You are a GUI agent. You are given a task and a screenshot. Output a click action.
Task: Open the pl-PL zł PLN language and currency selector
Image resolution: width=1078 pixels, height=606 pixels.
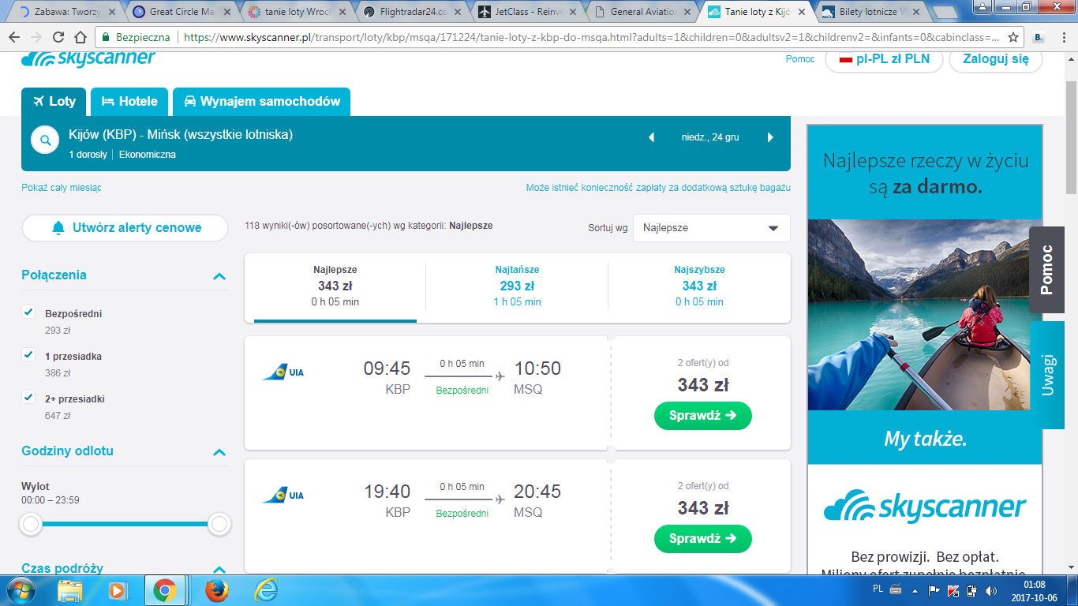click(x=884, y=59)
